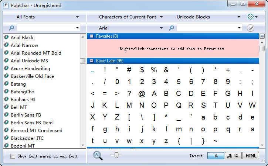Collapse the Basic Latin (95) section
Image resolution: width=268 pixels, height=166 pixels.
[92, 61]
